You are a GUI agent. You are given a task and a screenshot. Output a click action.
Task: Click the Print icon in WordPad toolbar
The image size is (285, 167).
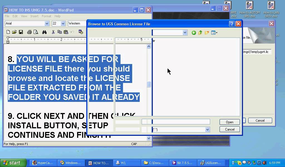(29, 32)
